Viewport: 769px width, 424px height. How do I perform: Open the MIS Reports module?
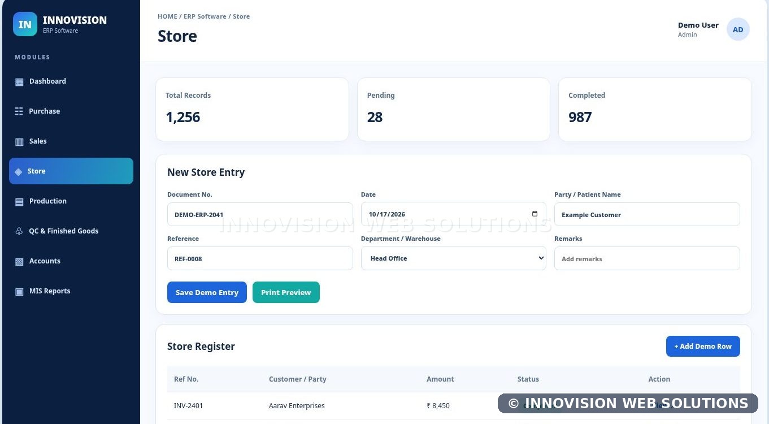point(71,291)
